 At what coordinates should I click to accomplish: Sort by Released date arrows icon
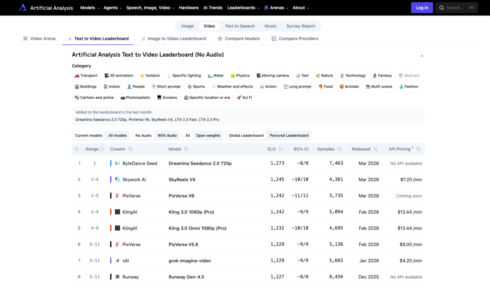pyautogui.click(x=375, y=149)
